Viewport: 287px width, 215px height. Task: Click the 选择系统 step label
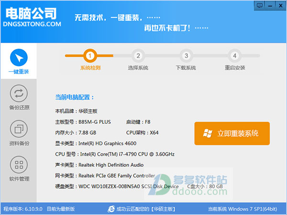click(138, 68)
